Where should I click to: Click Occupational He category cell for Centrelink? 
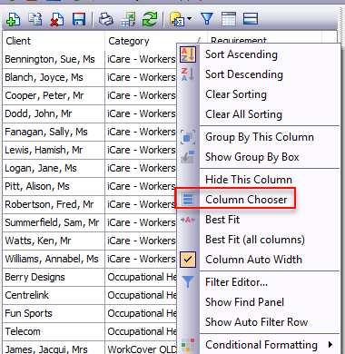141,295
